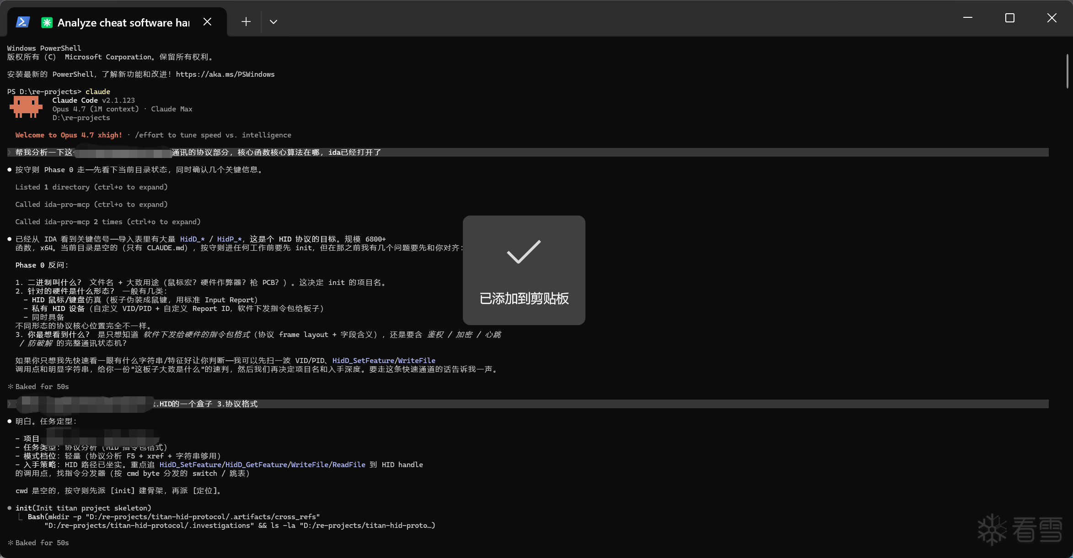Maximize the Windows Terminal window

point(1010,18)
